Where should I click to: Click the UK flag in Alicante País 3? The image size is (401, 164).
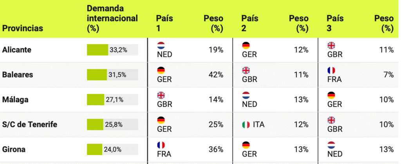pos(331,45)
